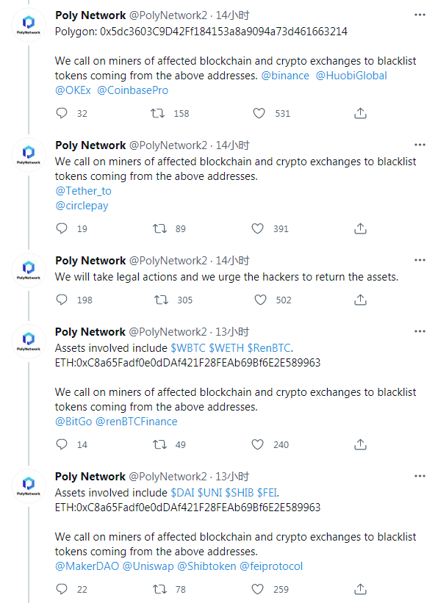Open the @CoinbasePro mention link
This screenshot has height=603, width=438.
tap(132, 90)
